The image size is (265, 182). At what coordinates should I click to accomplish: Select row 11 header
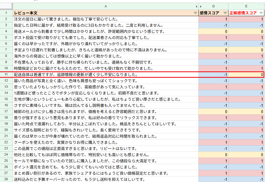6,75
